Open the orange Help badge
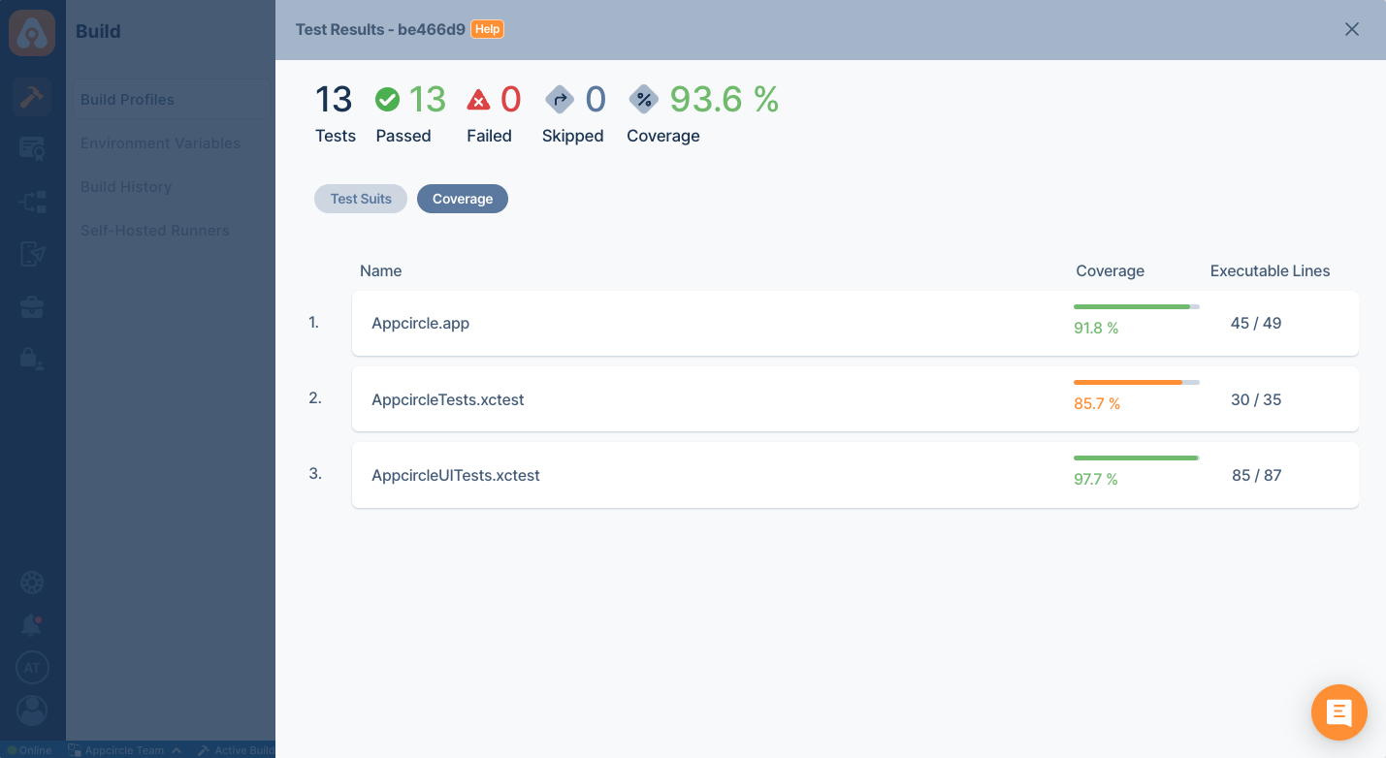The width and height of the screenshot is (1386, 758). 488,29
